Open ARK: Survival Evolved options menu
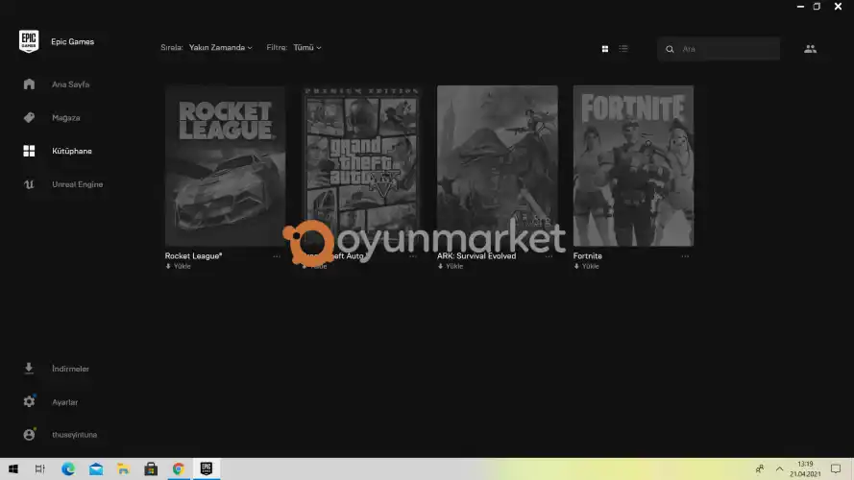Image resolution: width=854 pixels, height=480 pixels. tap(549, 256)
